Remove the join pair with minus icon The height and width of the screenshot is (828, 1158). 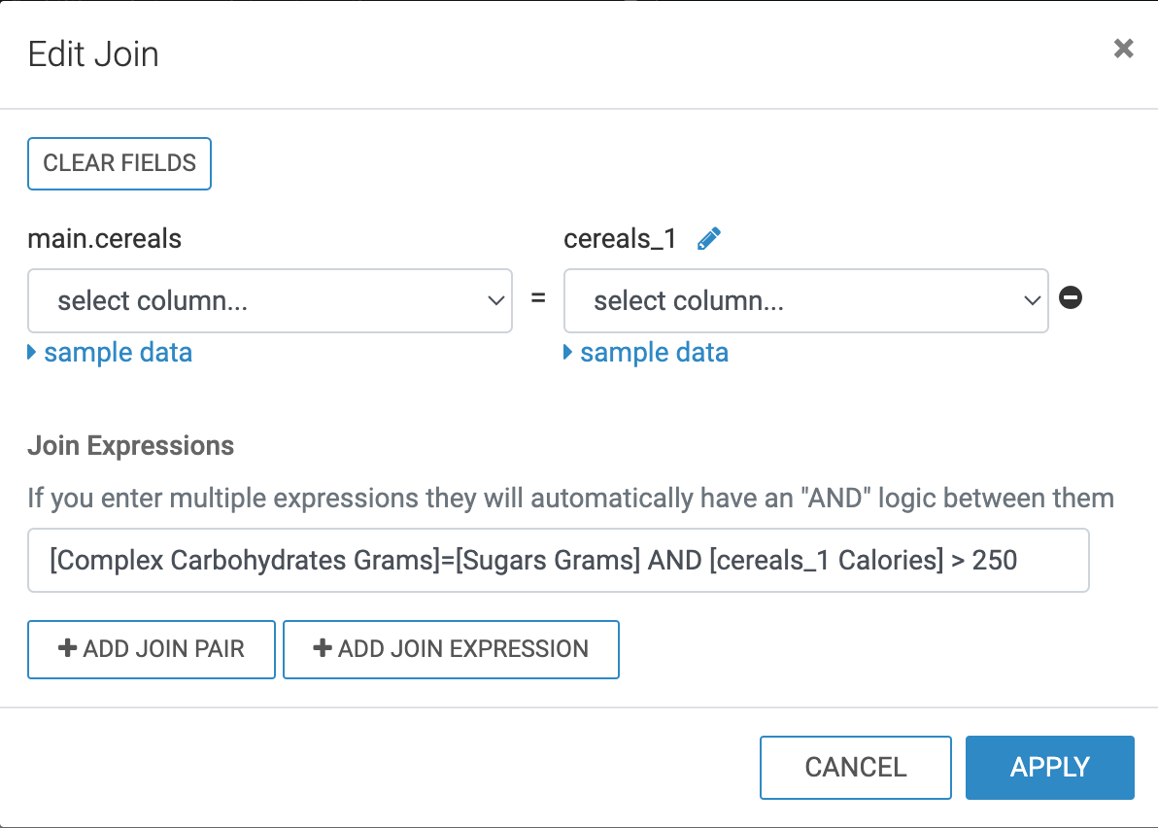click(1071, 298)
